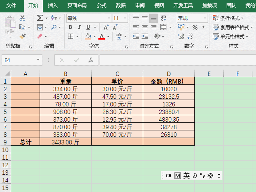256x192 pixels.
Task: Align text right
Action: (x=154, y=27)
